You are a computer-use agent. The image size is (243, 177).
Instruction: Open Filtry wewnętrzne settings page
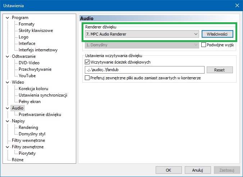(28, 140)
